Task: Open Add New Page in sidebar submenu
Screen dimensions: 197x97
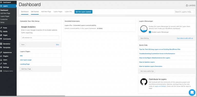Action: tap(5, 13)
